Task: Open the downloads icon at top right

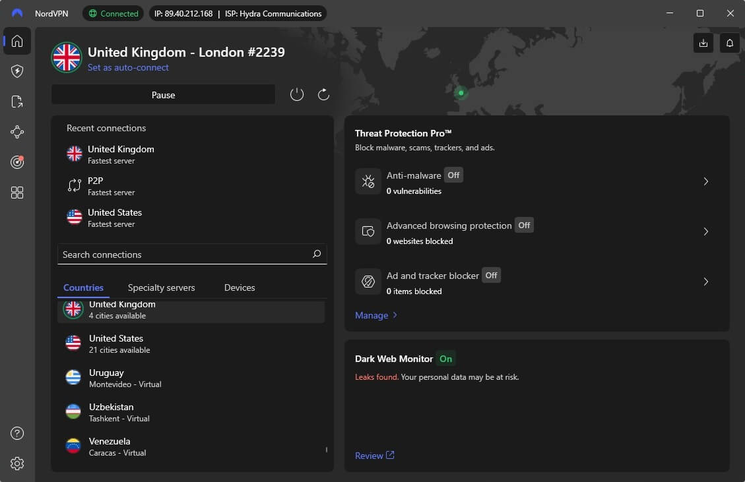Action: (703, 43)
